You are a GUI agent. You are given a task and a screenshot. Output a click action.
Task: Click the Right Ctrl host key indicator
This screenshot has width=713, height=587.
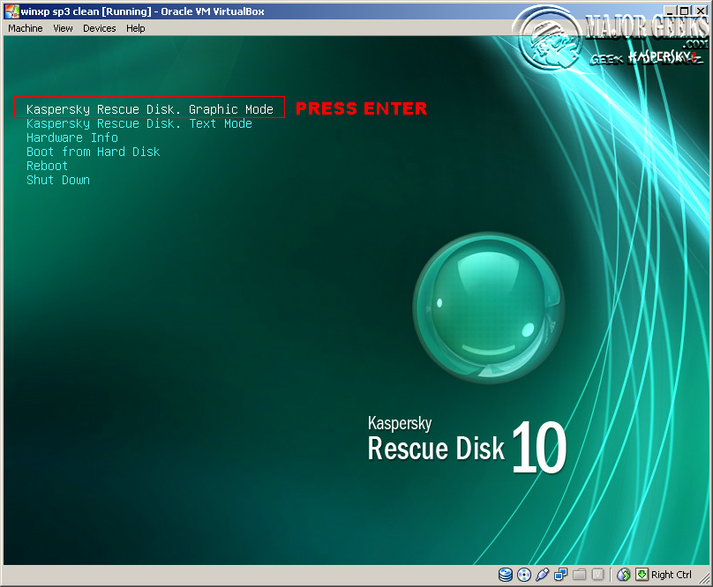pos(671,575)
